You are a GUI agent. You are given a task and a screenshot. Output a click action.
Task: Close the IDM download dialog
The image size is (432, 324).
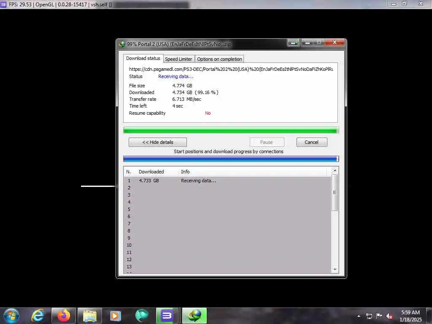click(335, 43)
